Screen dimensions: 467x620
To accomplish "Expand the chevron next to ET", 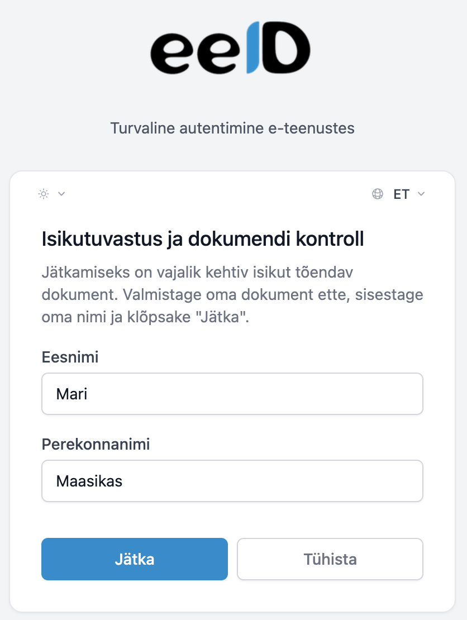I will [421, 194].
